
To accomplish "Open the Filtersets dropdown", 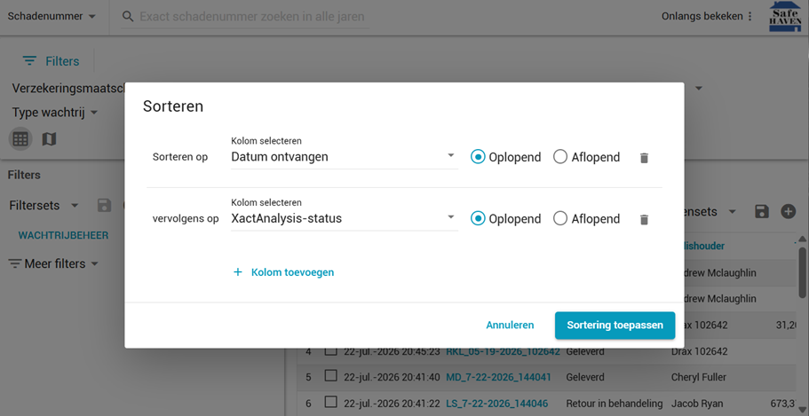I will pos(44,206).
